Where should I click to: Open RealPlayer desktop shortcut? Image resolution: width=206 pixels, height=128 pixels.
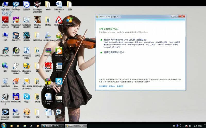(16, 6)
